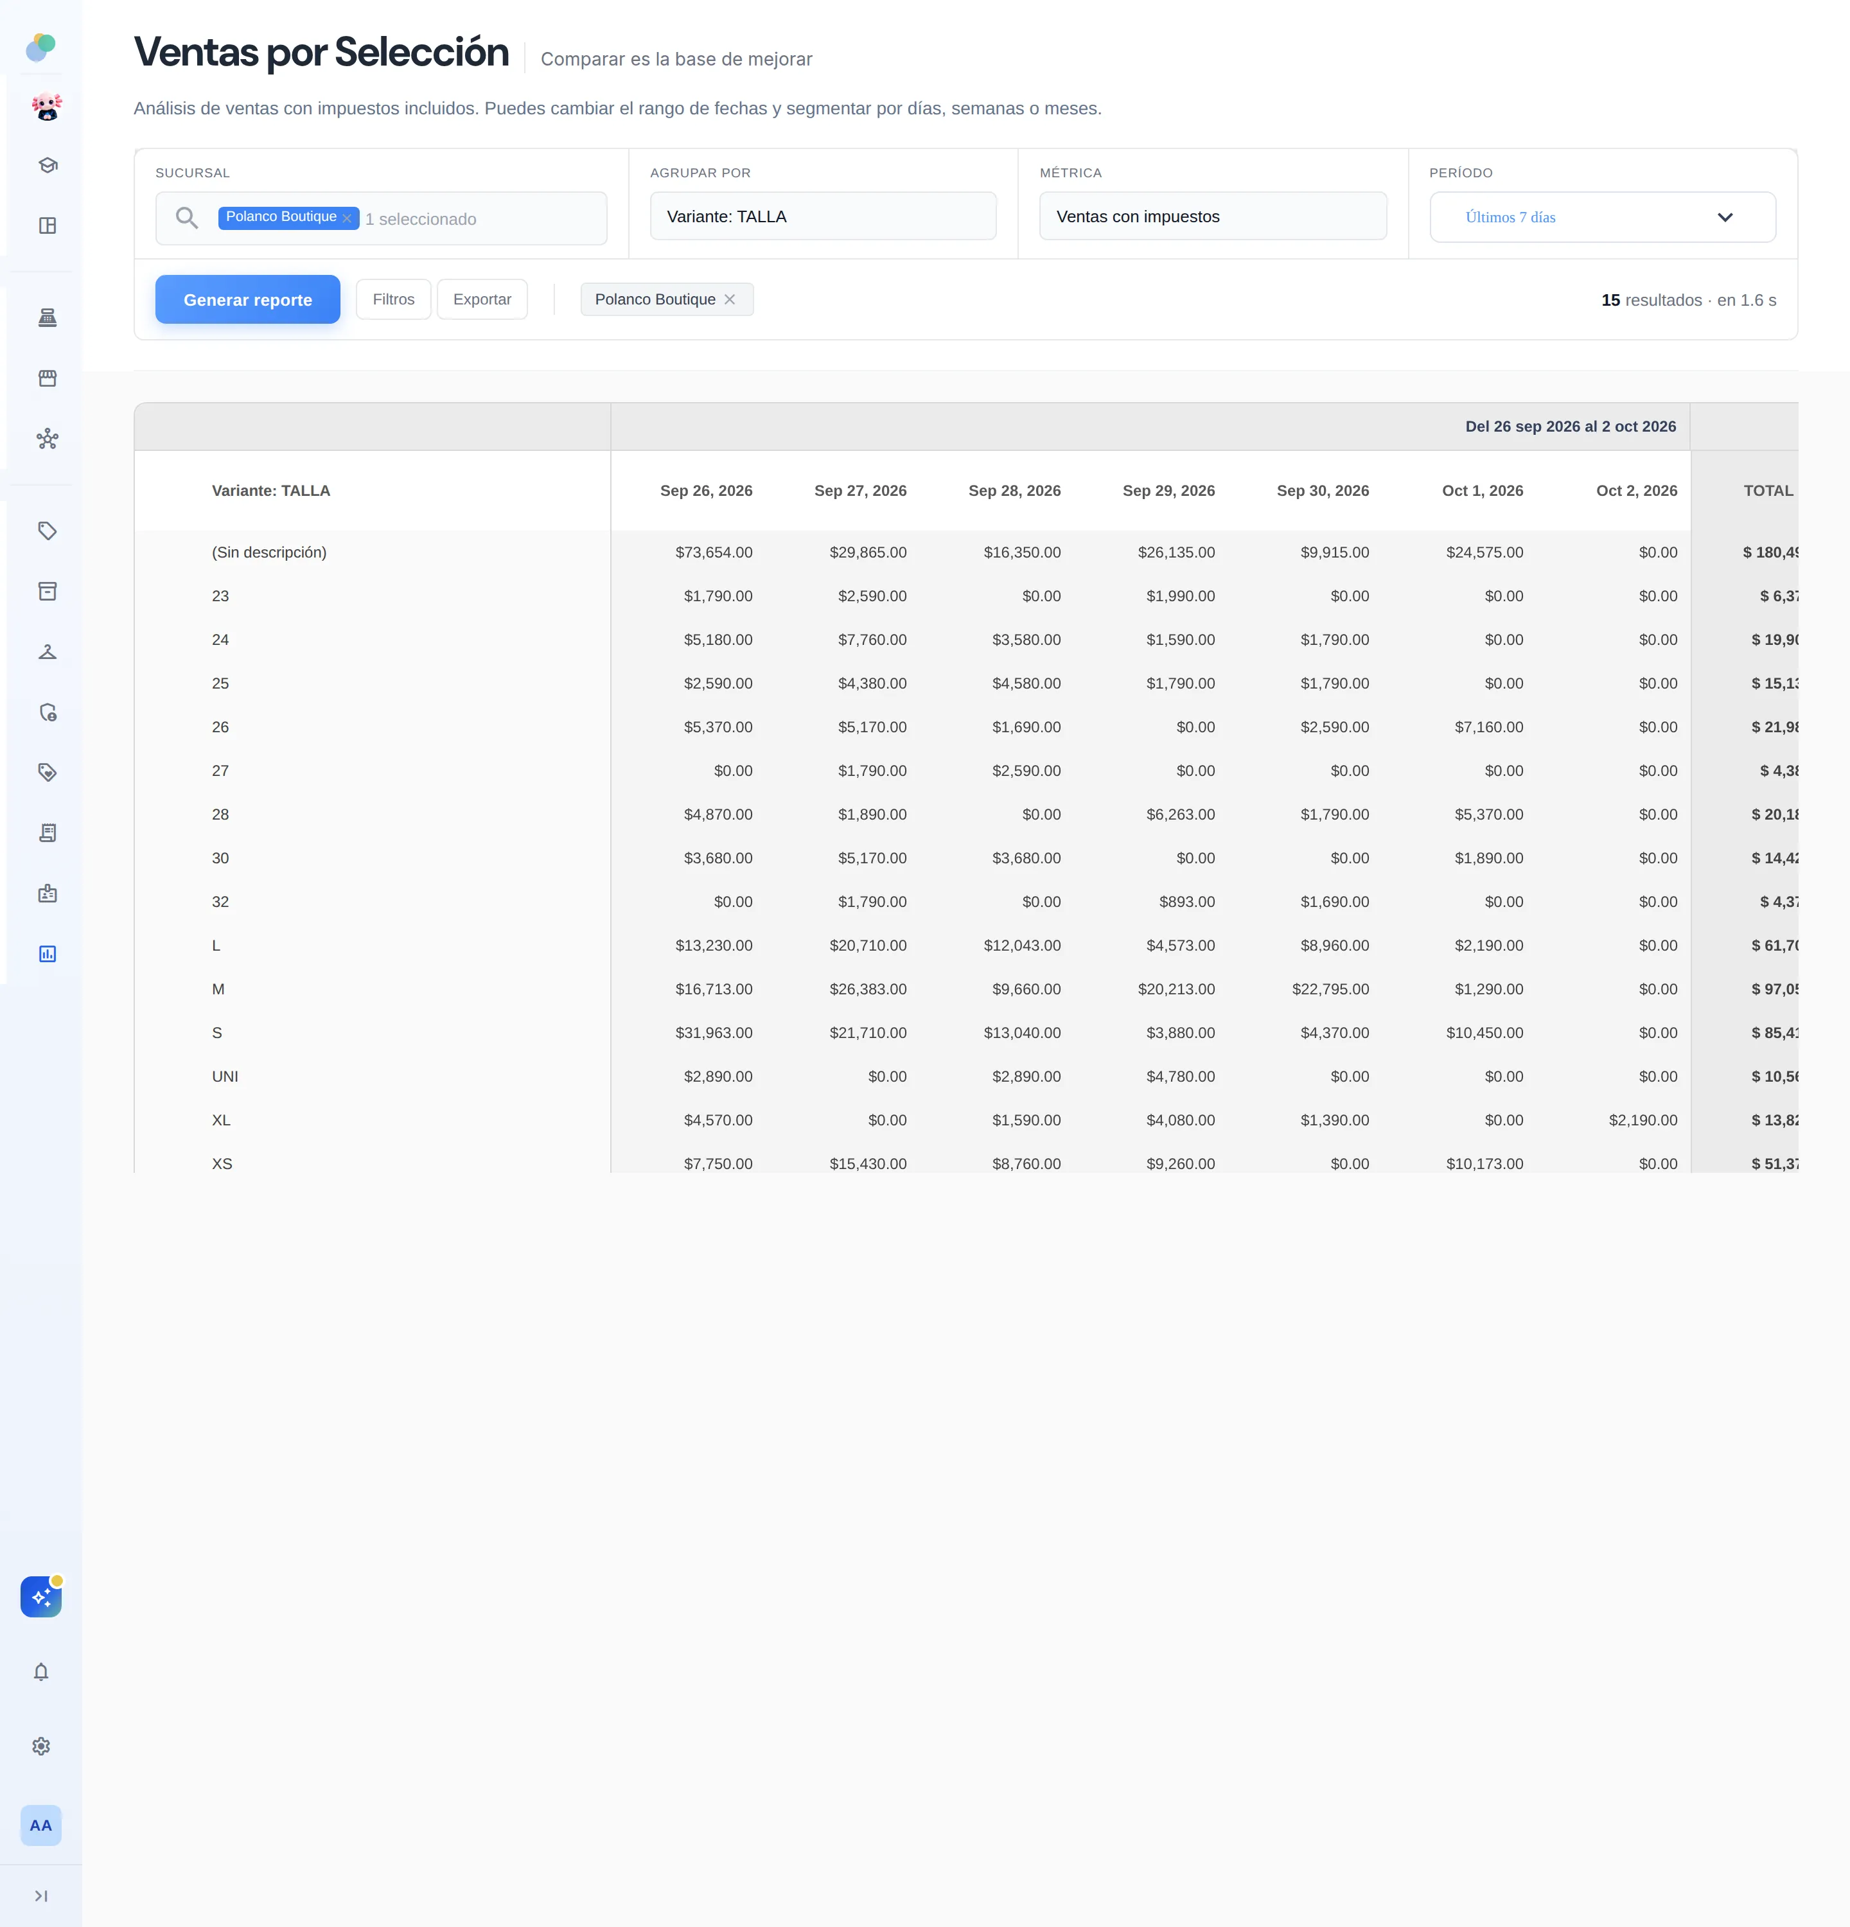The height and width of the screenshot is (1927, 1850).
Task: Click the $10,173.00 cell in XS row
Action: click(x=1484, y=1163)
